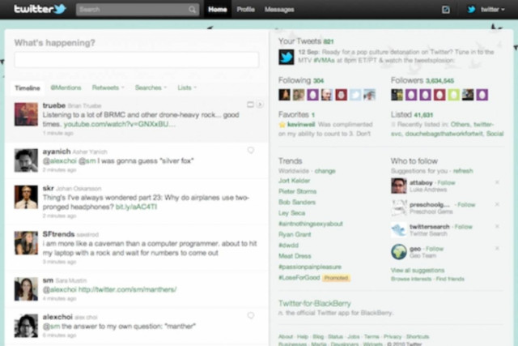Open the geo globe avatar in suggestions
The width and height of the screenshot is (518, 346).
pyautogui.click(x=398, y=251)
